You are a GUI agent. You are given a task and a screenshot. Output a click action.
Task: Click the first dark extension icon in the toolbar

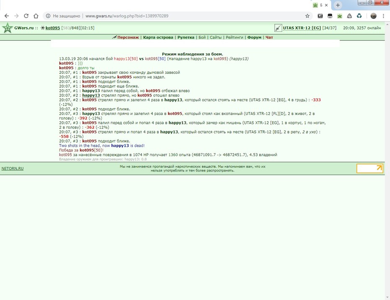coord(320,16)
